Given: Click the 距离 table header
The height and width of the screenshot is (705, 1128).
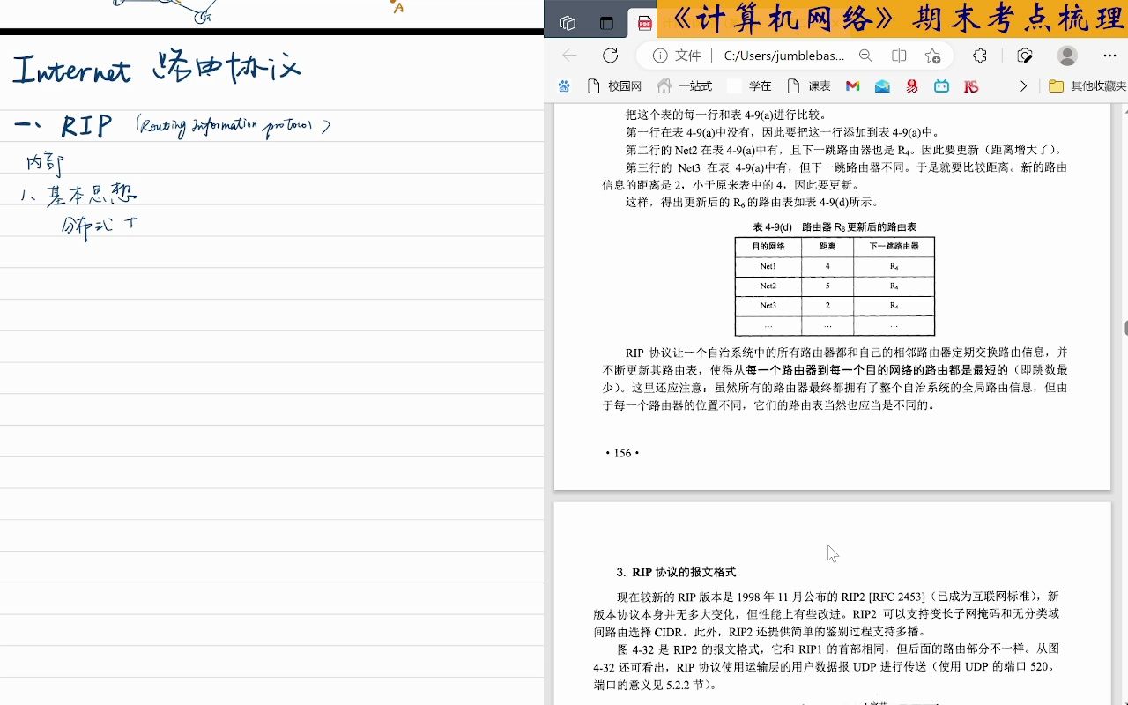Looking at the screenshot, I should point(827,247).
